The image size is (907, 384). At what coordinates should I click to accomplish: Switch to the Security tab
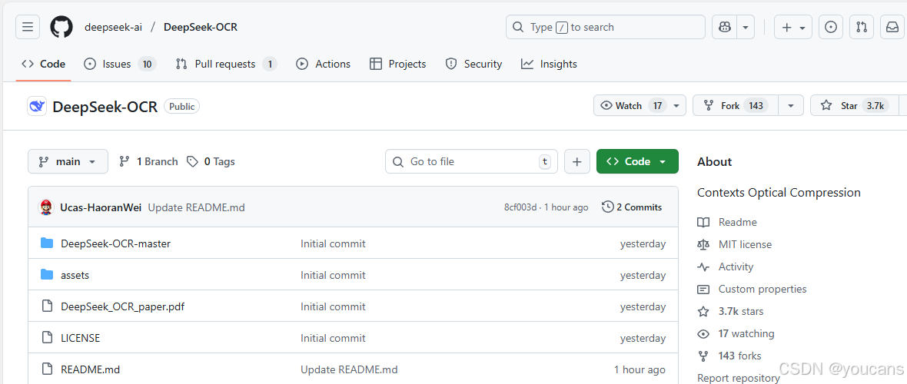473,65
